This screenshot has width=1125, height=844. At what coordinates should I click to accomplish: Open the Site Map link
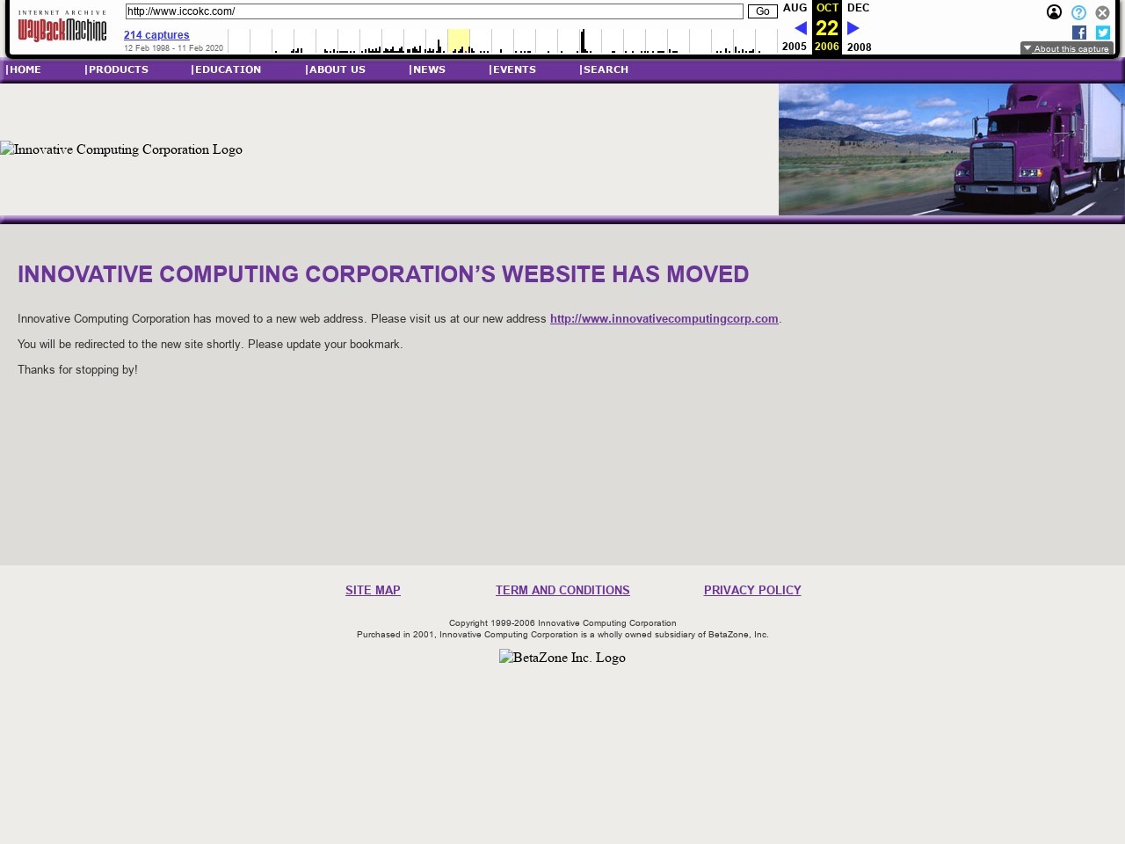click(x=373, y=591)
